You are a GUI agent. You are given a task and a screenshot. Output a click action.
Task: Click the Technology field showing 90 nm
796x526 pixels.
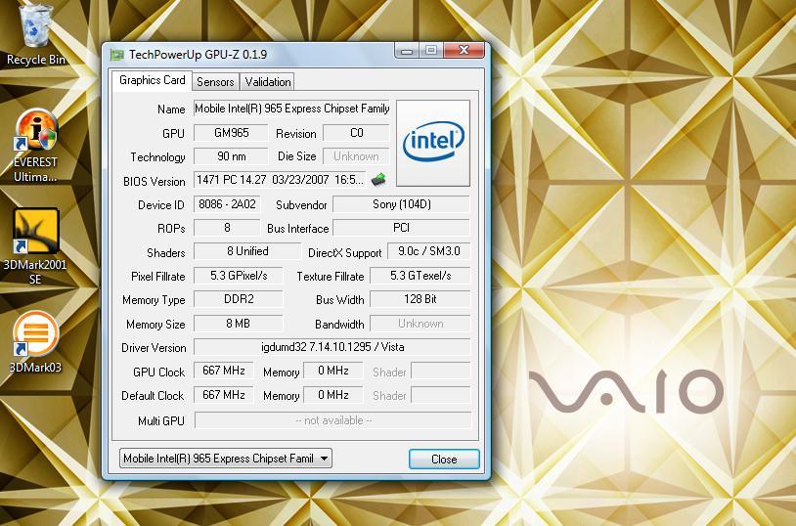click(x=231, y=156)
